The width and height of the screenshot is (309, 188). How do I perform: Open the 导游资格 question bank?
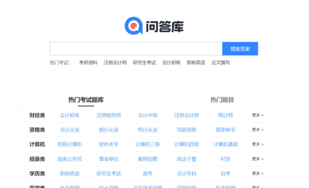point(187,130)
